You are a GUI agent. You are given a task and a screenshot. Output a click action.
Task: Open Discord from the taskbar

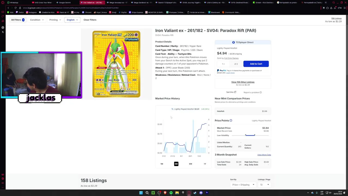pos(201,193)
